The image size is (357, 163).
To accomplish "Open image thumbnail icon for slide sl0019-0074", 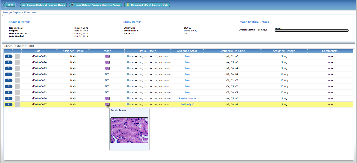I will (107, 62).
